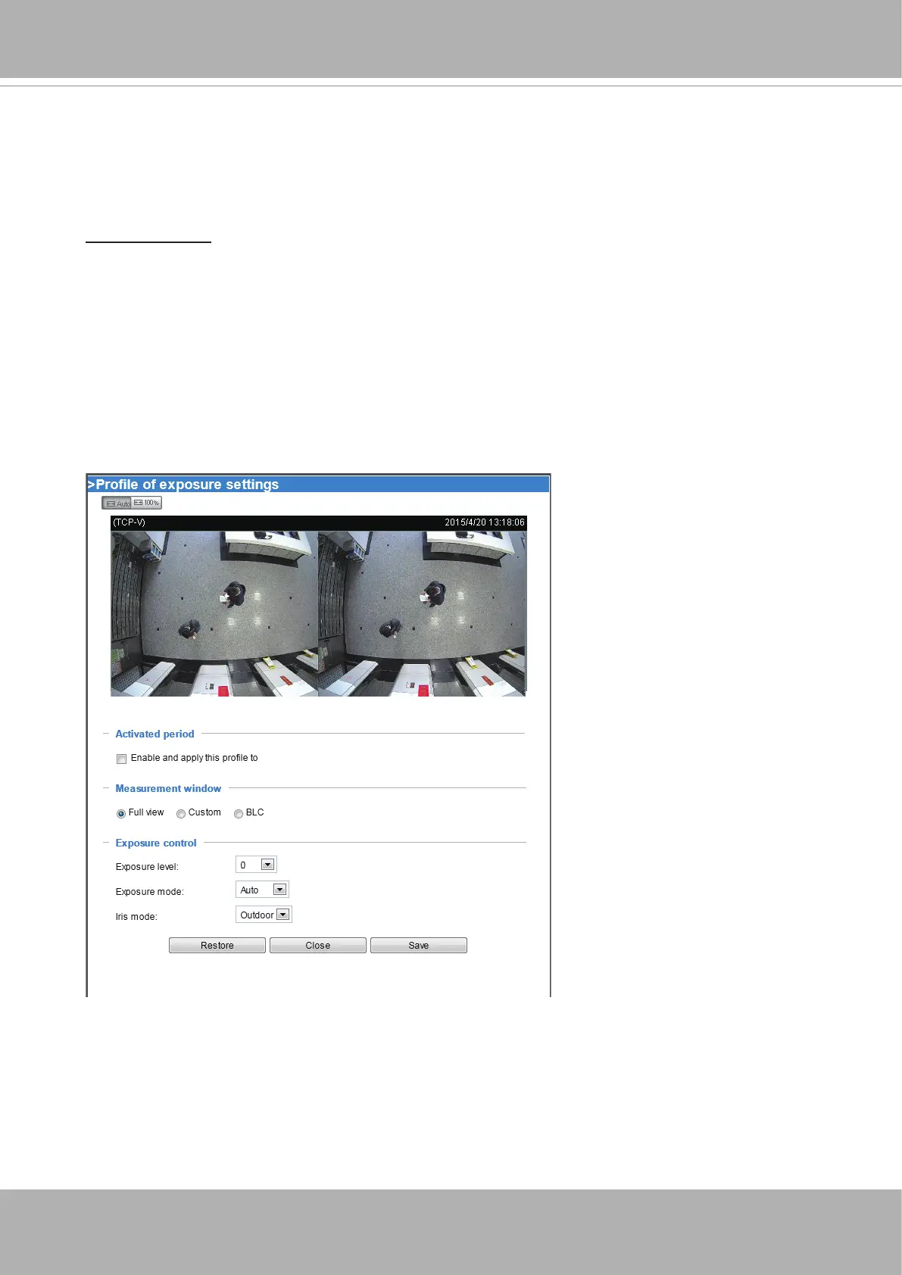Click the (TCP-V) stream label
Image resolution: width=902 pixels, height=1275 pixels.
[129, 522]
